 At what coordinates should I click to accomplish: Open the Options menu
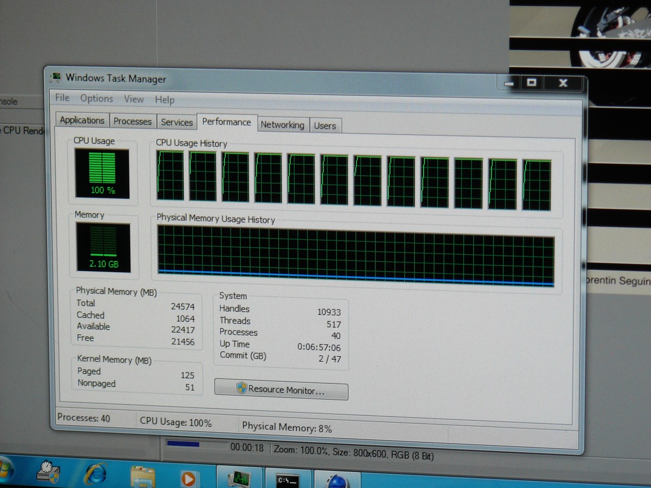97,98
